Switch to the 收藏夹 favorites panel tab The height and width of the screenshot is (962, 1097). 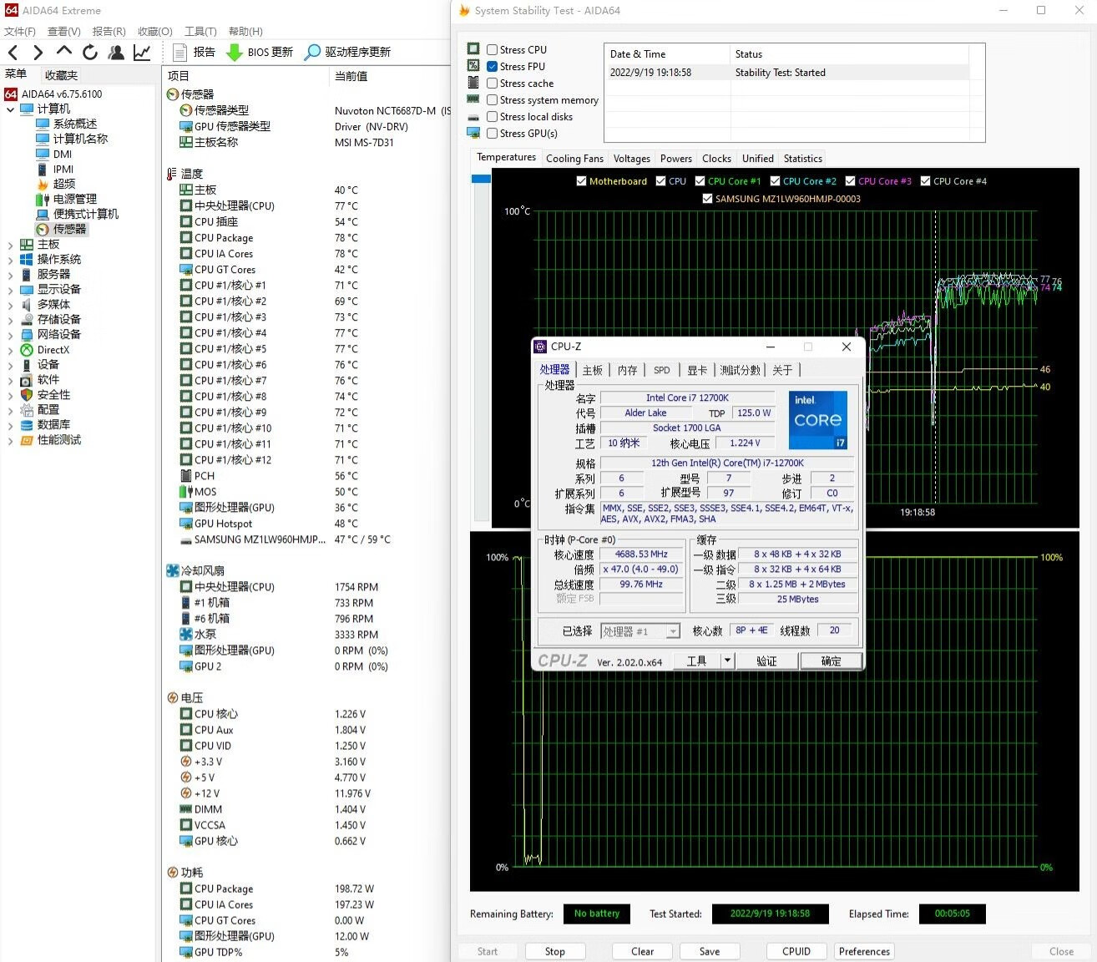(x=61, y=75)
